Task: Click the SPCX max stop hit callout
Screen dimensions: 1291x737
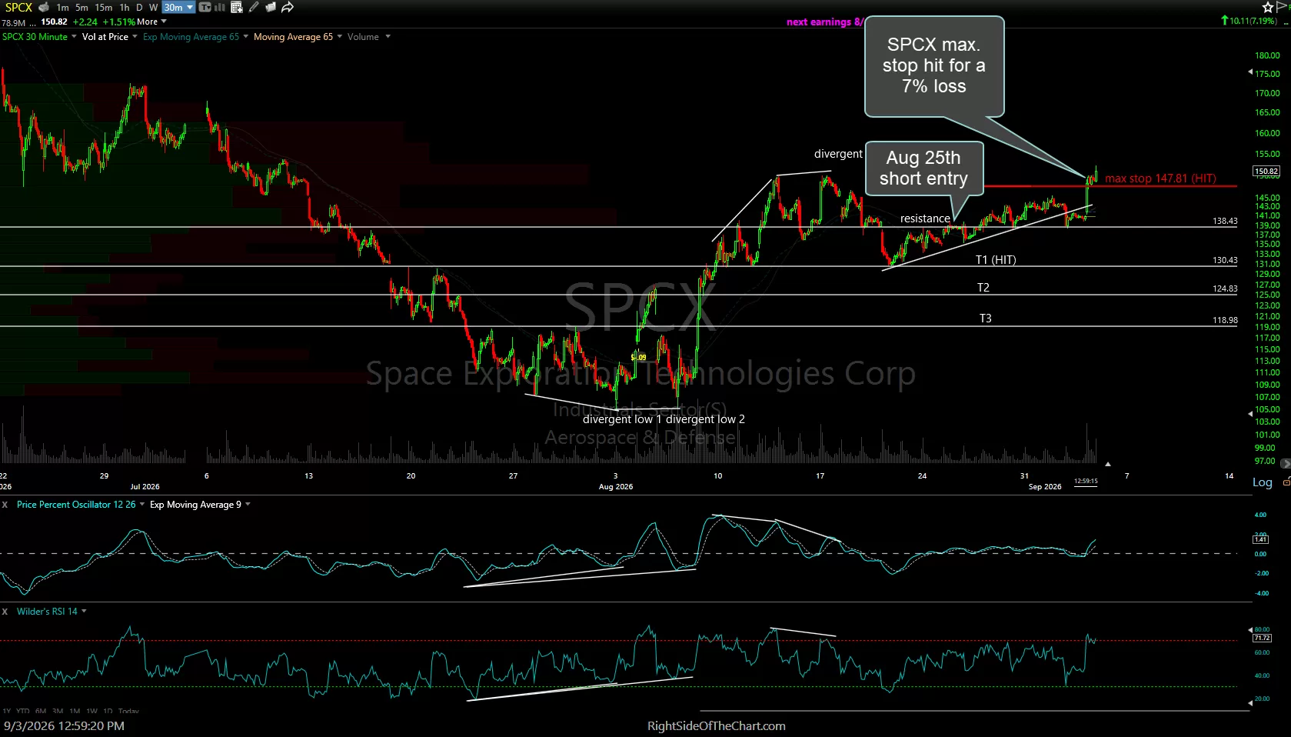Action: click(x=934, y=66)
